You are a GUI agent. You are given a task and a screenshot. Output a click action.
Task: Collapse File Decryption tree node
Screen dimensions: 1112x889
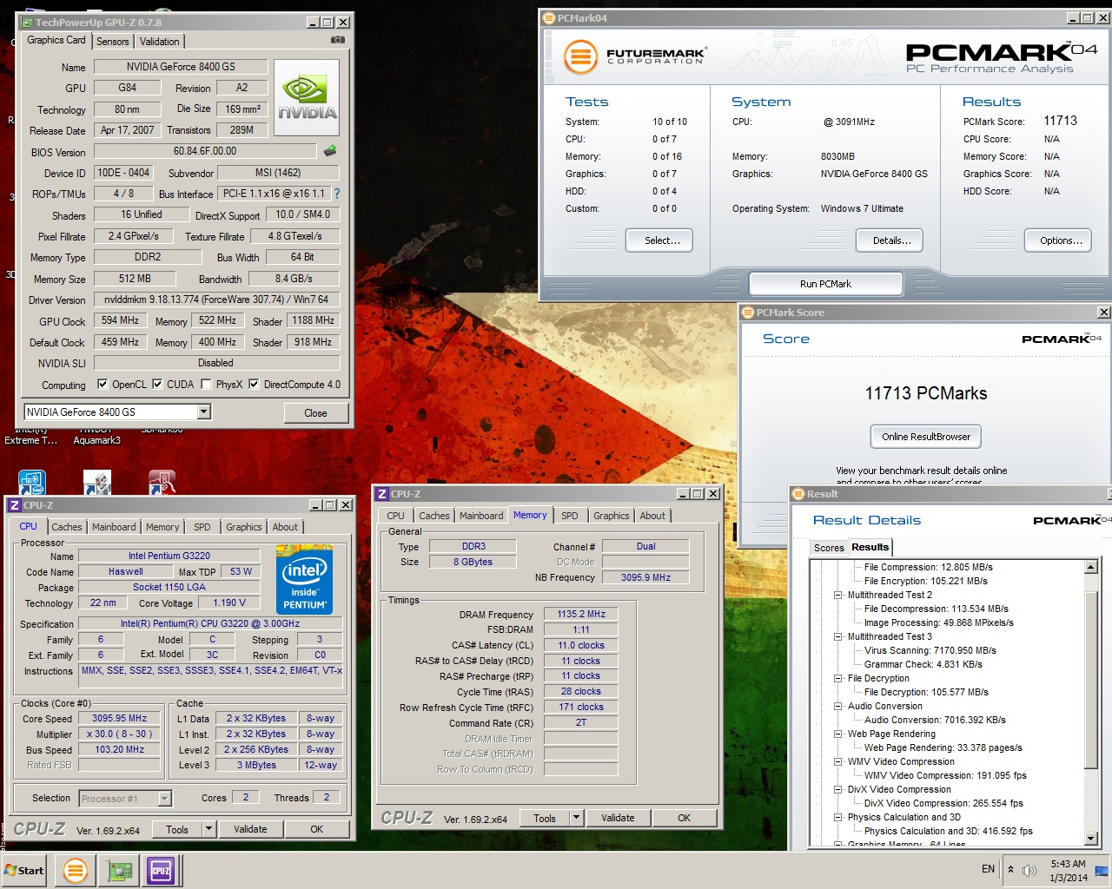coord(838,678)
